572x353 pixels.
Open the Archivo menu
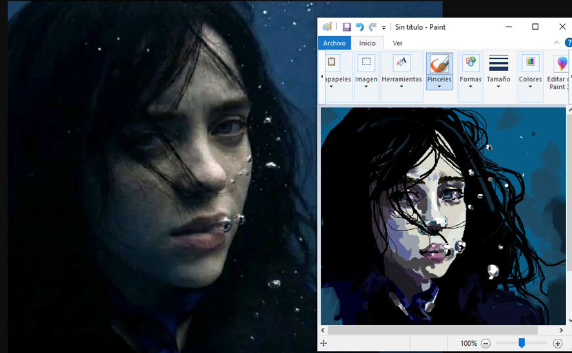pyautogui.click(x=334, y=43)
